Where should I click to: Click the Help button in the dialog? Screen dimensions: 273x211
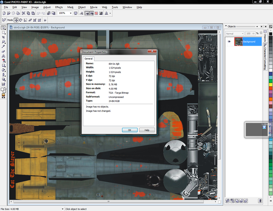[147, 130]
